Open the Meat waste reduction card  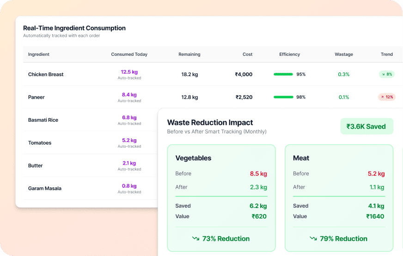point(339,198)
